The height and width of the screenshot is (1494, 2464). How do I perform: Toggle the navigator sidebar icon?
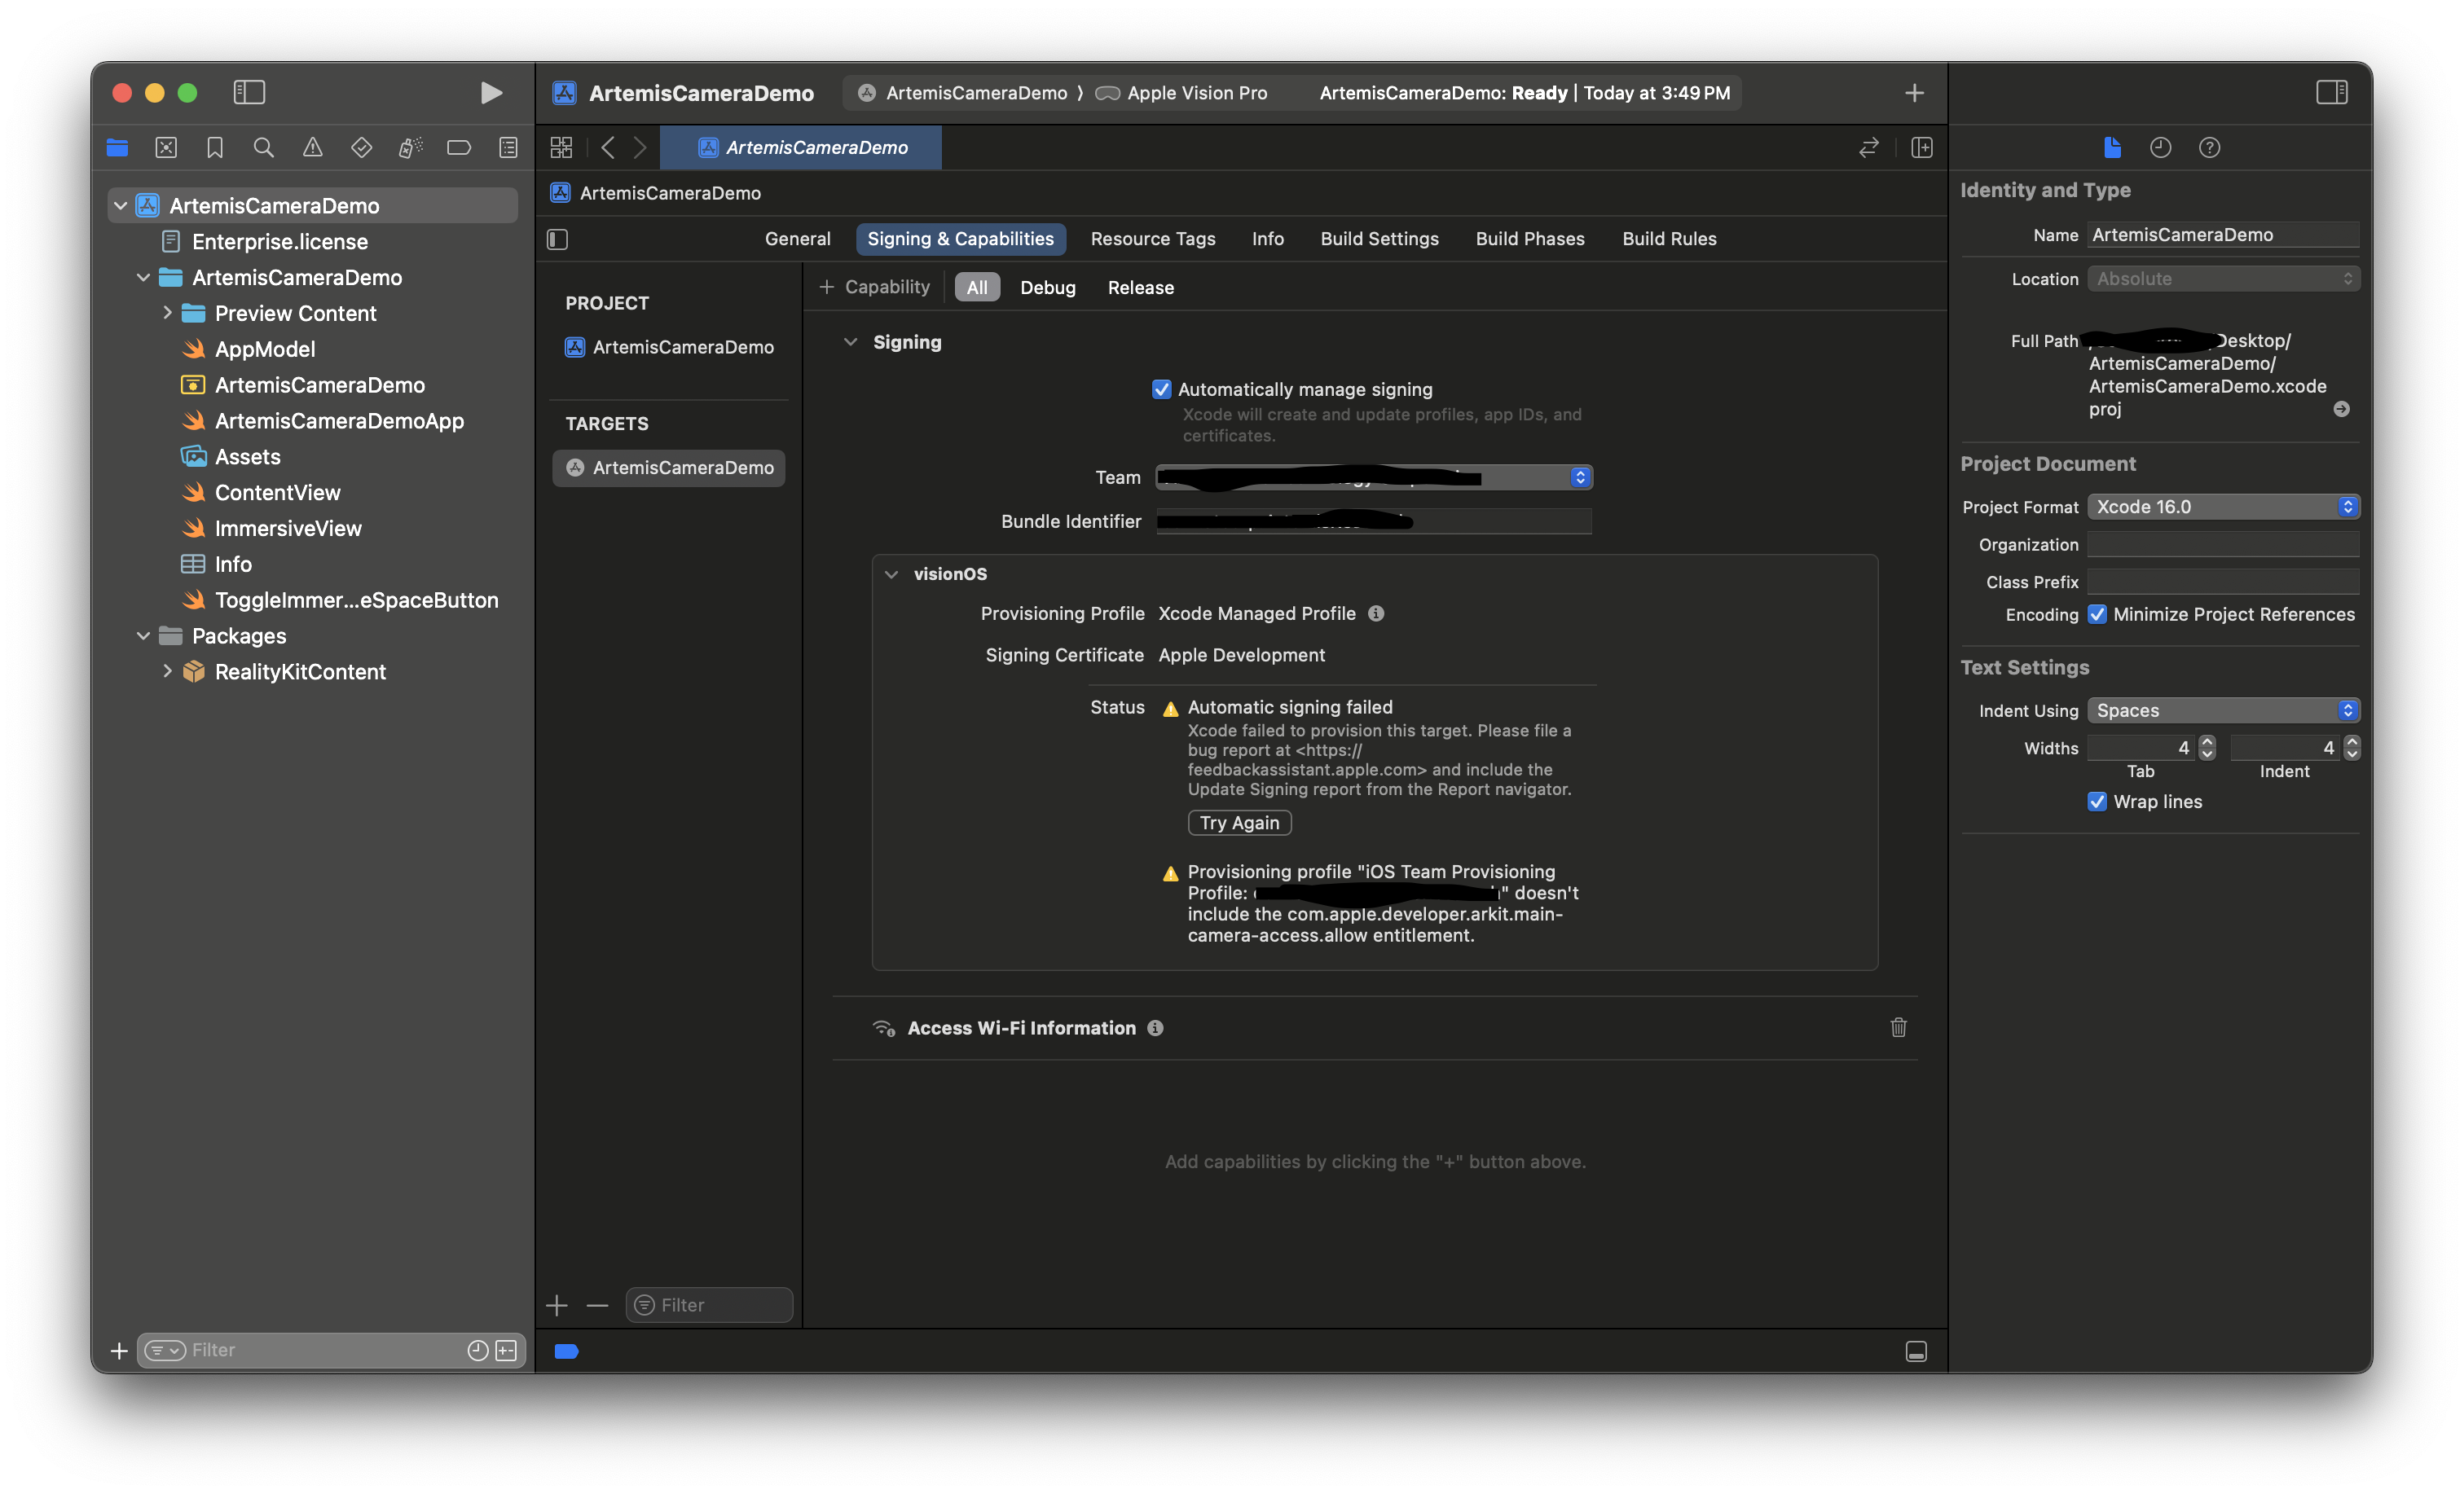pyautogui.click(x=249, y=93)
